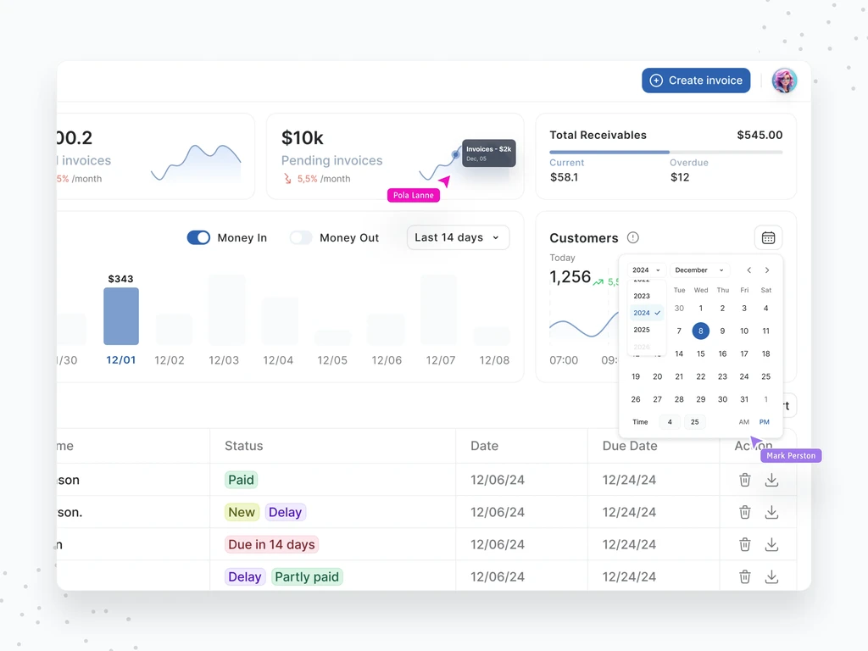Screen dimensions: 868x651
Task: Open the December month dropdown
Action: [x=699, y=270]
